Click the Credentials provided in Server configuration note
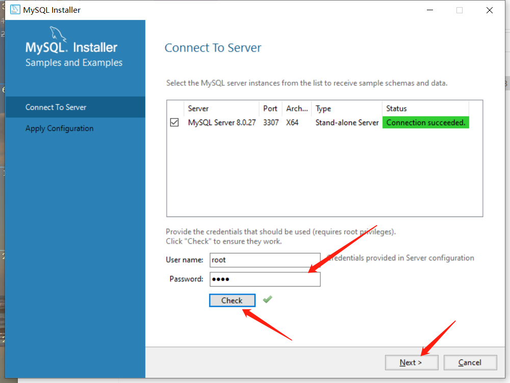This screenshot has width=510, height=383. (x=400, y=258)
